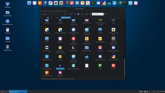The image size is (165, 93).
Task: Open the File menu
Action: [42, 11]
